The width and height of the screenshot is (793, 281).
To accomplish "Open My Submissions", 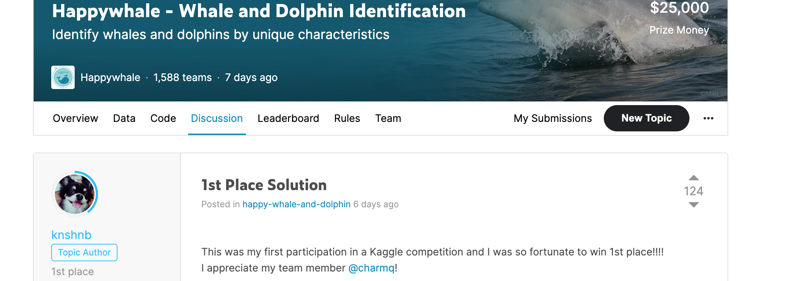I will 553,118.
